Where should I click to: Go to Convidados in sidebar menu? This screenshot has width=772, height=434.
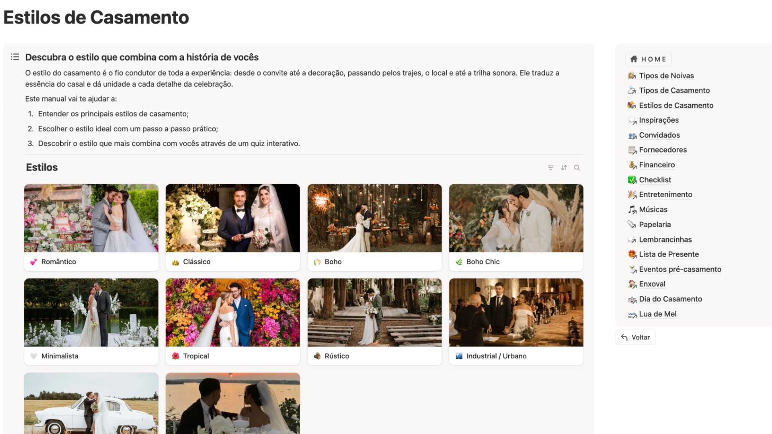tap(659, 135)
